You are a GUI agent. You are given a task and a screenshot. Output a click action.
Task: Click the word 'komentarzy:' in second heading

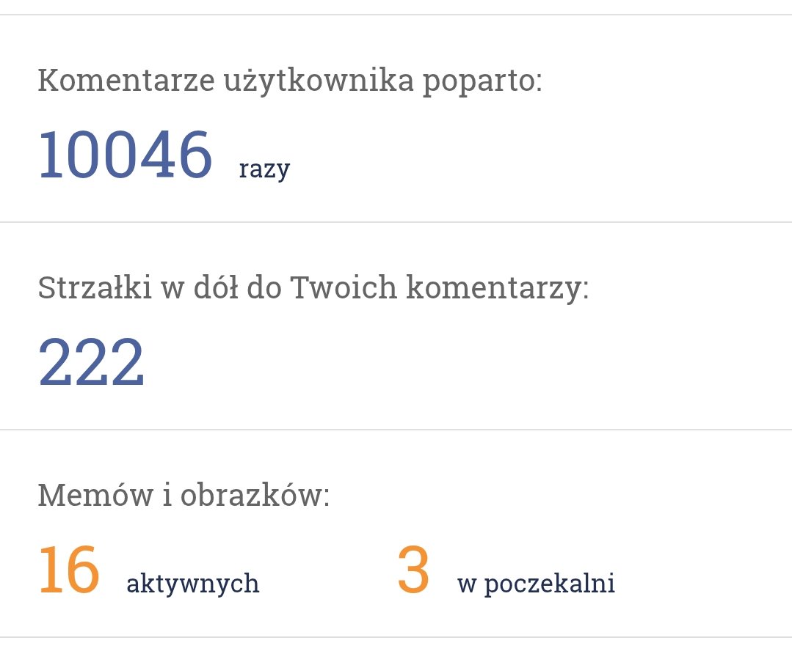tap(498, 289)
